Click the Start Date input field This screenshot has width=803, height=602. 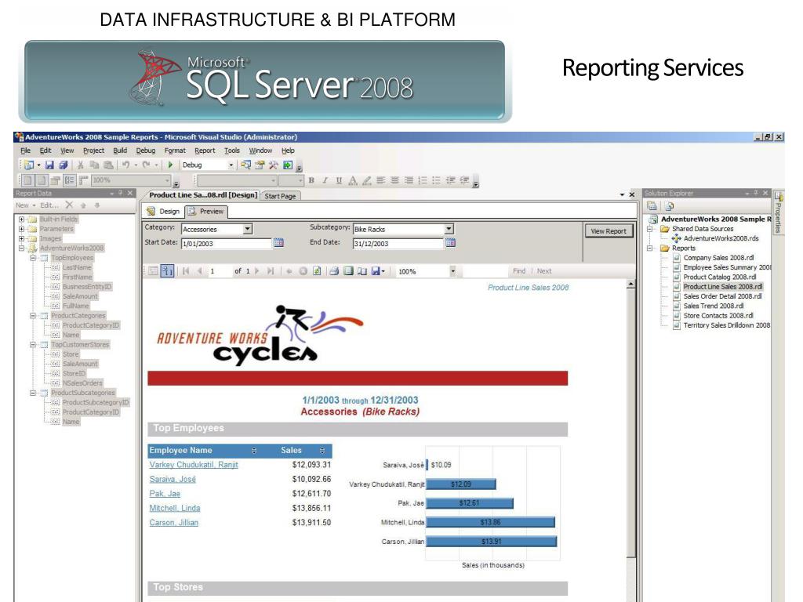point(227,243)
